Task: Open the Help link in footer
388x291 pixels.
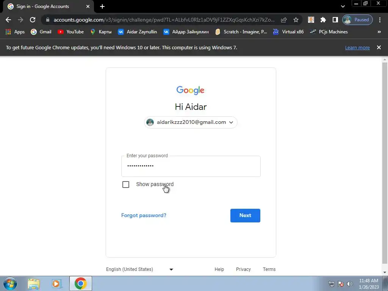Action: click(x=219, y=269)
